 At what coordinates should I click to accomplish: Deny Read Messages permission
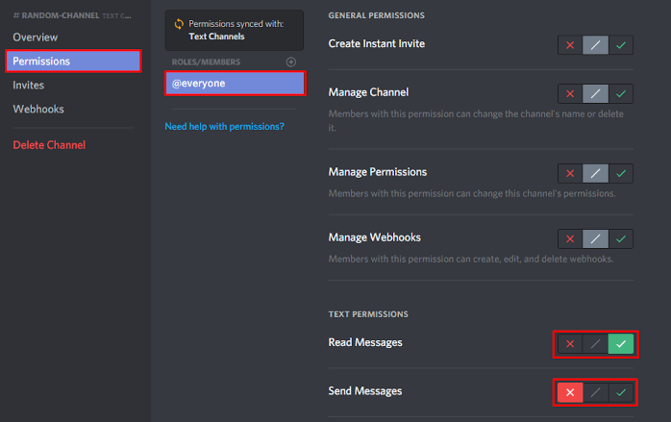coord(570,343)
